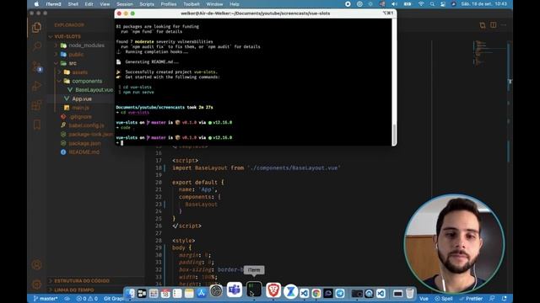Open Brave browser from the Dock
This screenshot has width=540, height=303.
coord(273,290)
